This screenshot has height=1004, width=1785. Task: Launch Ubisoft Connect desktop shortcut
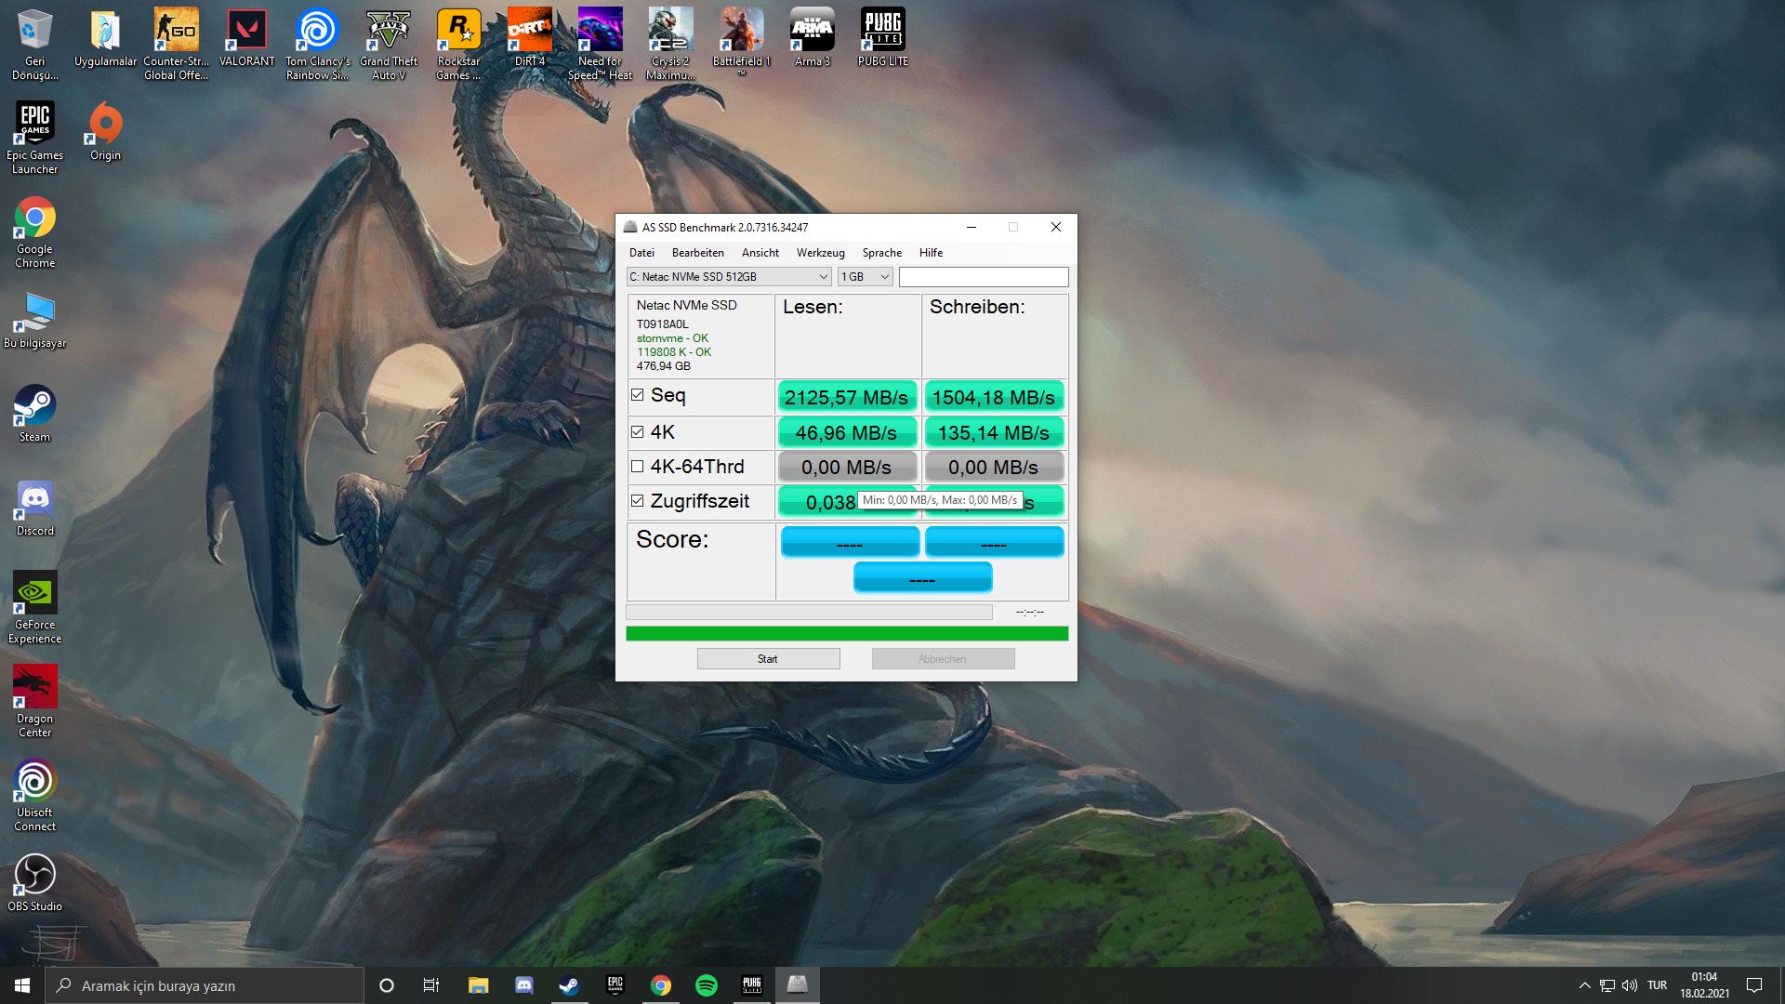coord(35,795)
